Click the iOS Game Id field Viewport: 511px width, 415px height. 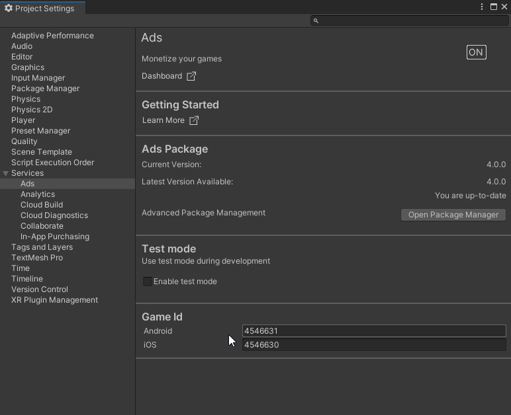(374, 345)
